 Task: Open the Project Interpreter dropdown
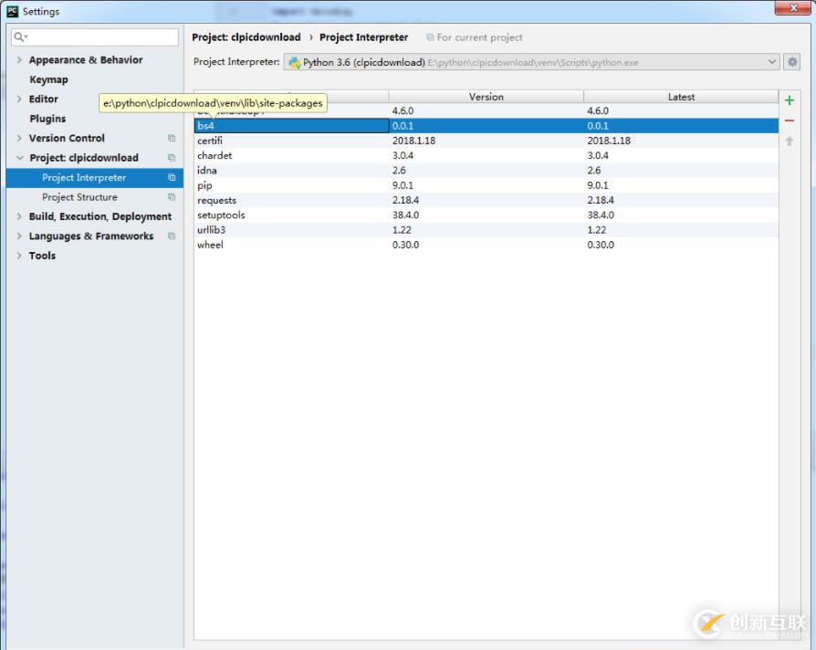[x=772, y=62]
